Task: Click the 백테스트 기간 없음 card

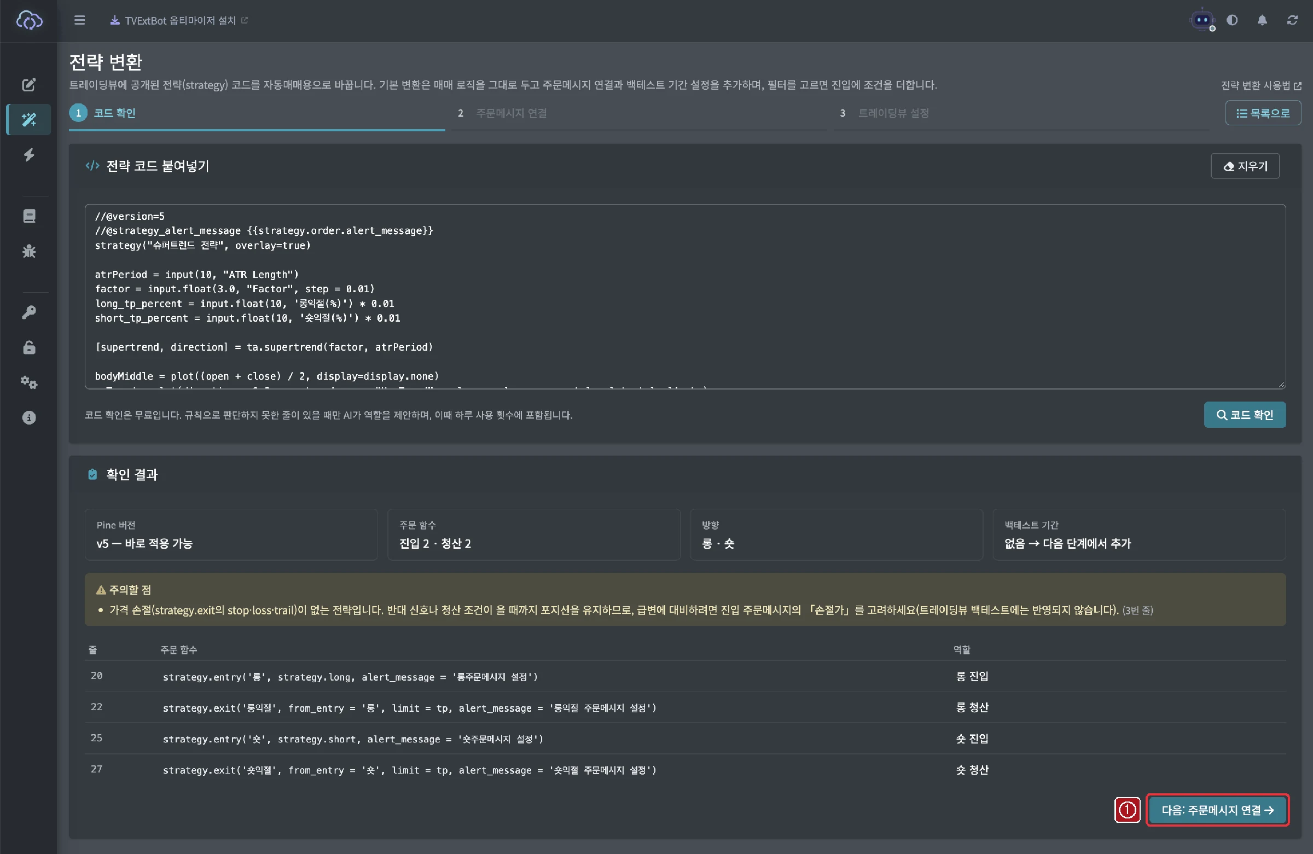Action: click(1139, 535)
